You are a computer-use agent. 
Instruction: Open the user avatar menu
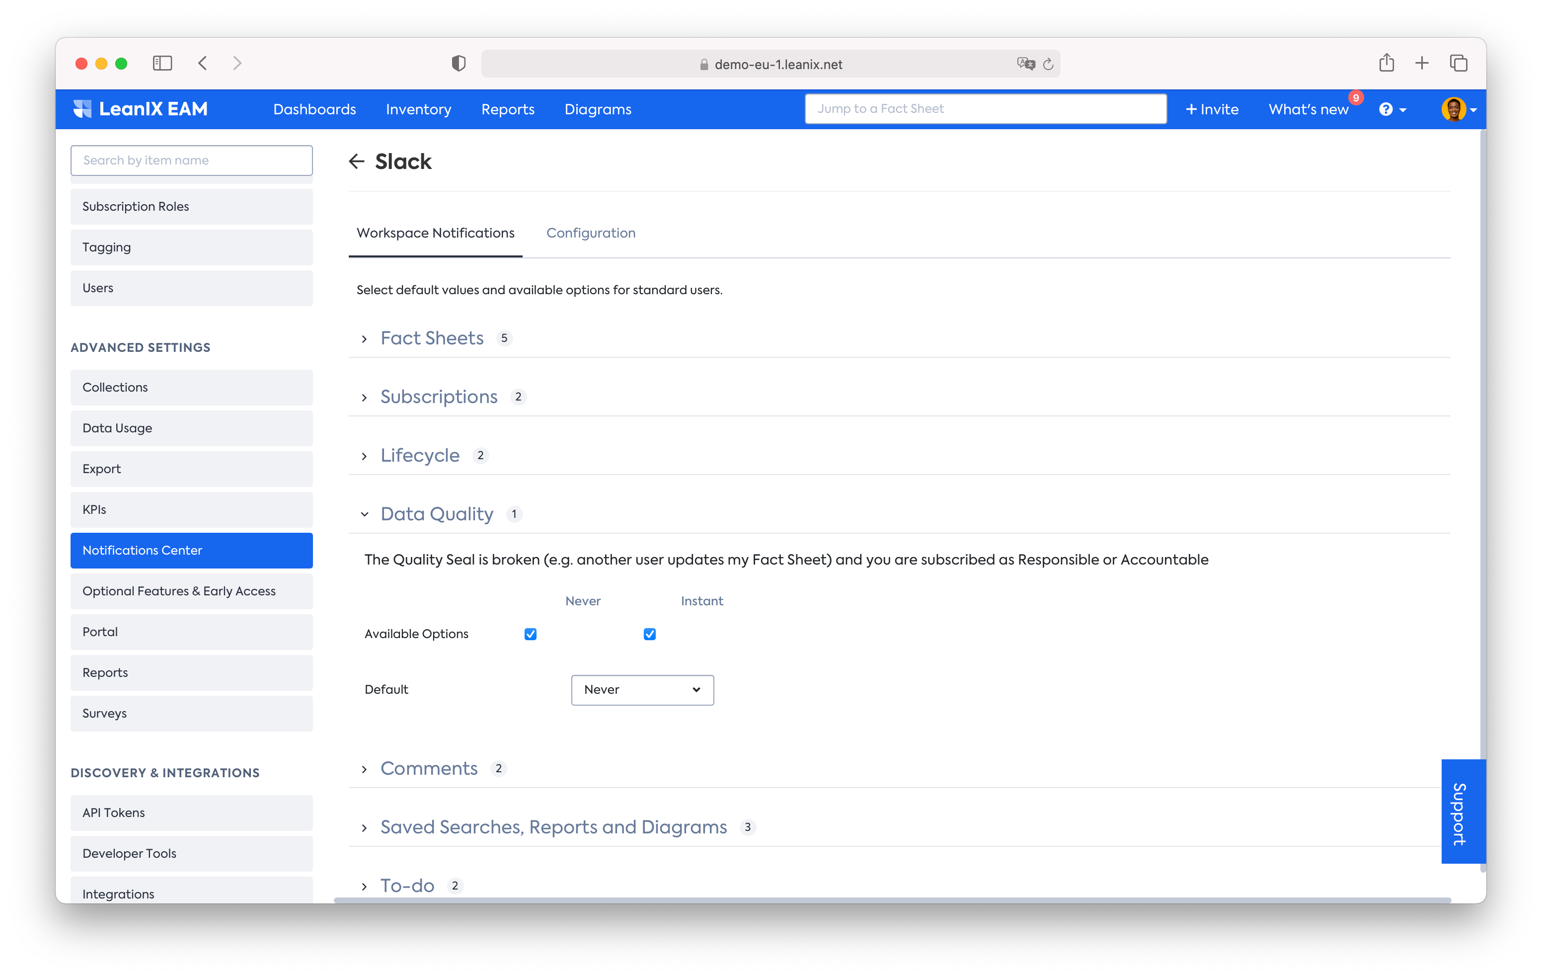click(x=1460, y=109)
